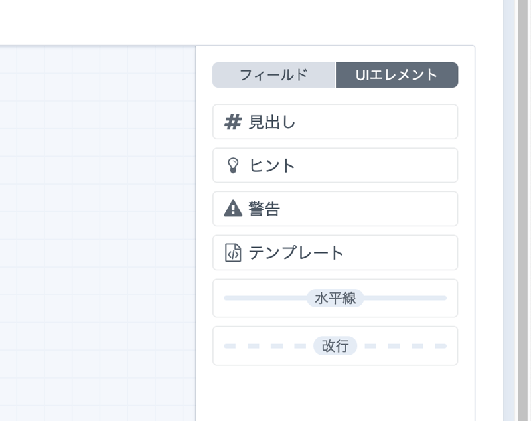
Task: Click the 水平線 pill label
Action: 335,298
